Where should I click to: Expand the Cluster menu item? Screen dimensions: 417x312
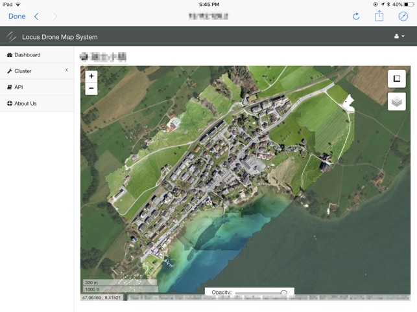coord(37,71)
